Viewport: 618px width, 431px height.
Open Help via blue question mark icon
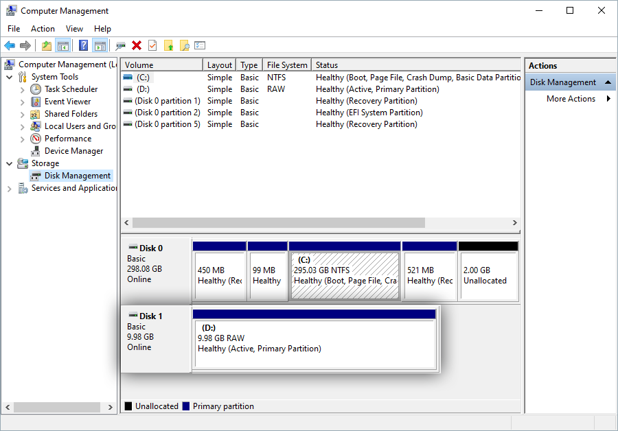[x=83, y=46]
